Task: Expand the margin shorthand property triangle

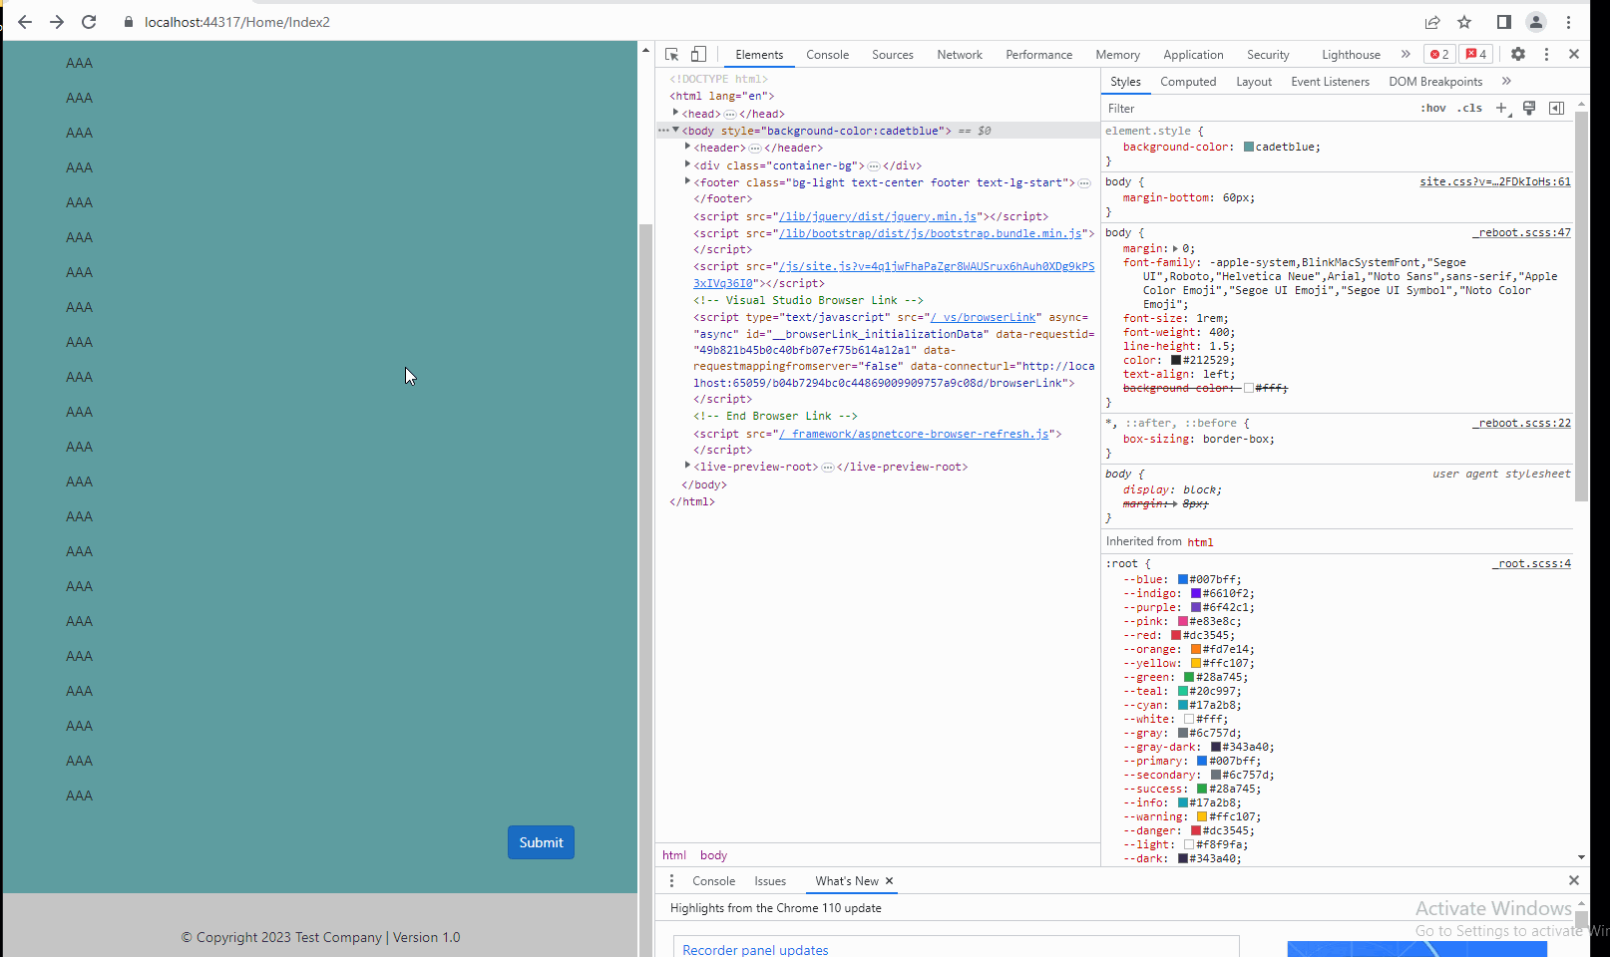Action: 1175,248
